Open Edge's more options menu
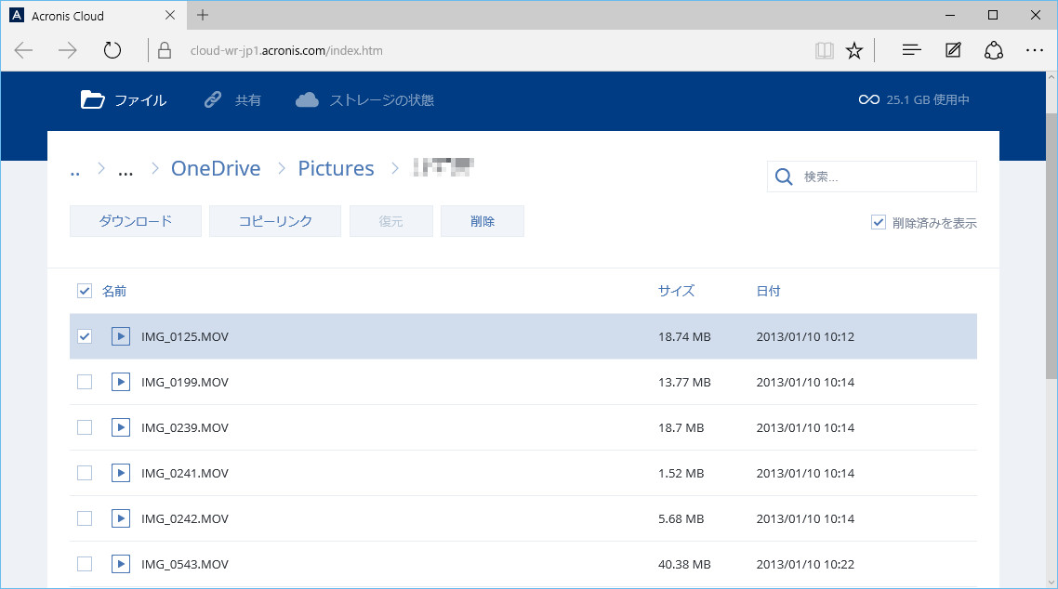1058x589 pixels. [x=1035, y=50]
